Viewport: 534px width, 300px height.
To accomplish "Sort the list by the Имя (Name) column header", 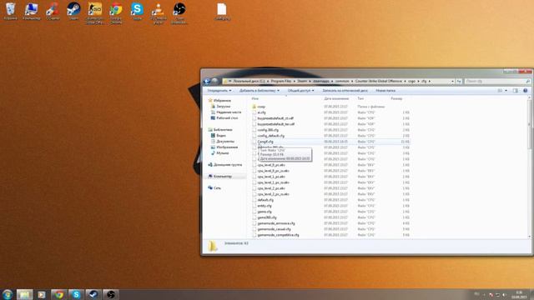I will pos(255,98).
